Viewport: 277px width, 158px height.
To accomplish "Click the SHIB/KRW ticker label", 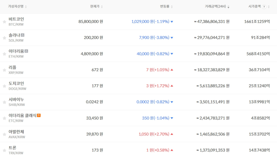I will tap(17, 105).
